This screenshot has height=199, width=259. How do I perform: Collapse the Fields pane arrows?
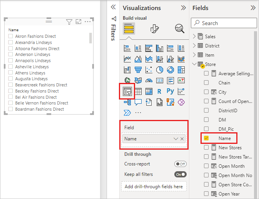click(x=253, y=8)
